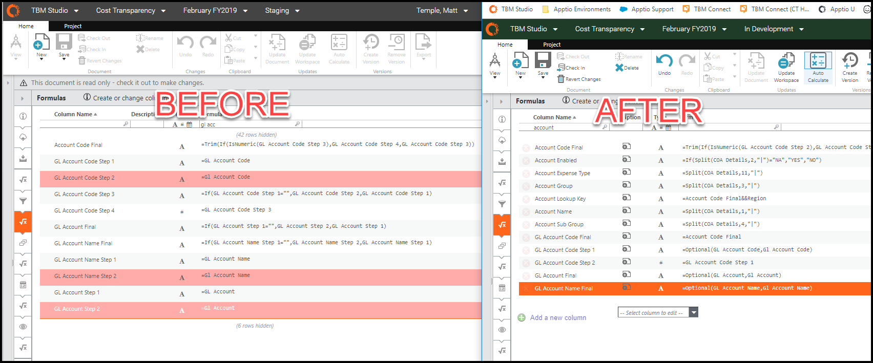Image resolution: width=873 pixels, height=363 pixels.
Task: Click the Save disk icon in BEFORE window
Action: pyautogui.click(x=64, y=42)
